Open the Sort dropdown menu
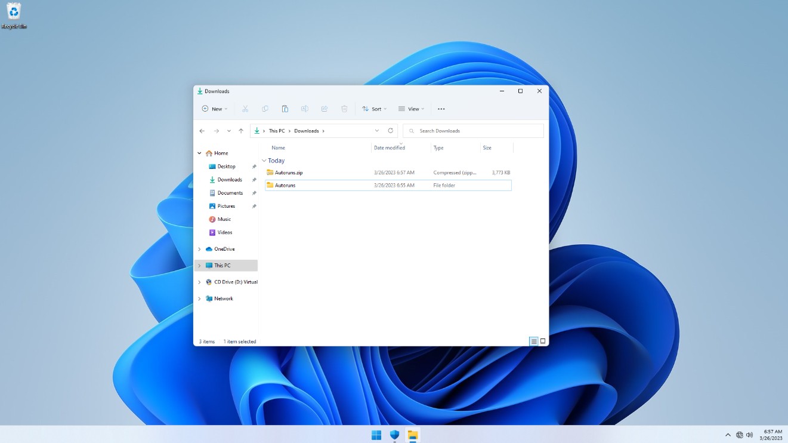This screenshot has width=788, height=443. point(374,109)
